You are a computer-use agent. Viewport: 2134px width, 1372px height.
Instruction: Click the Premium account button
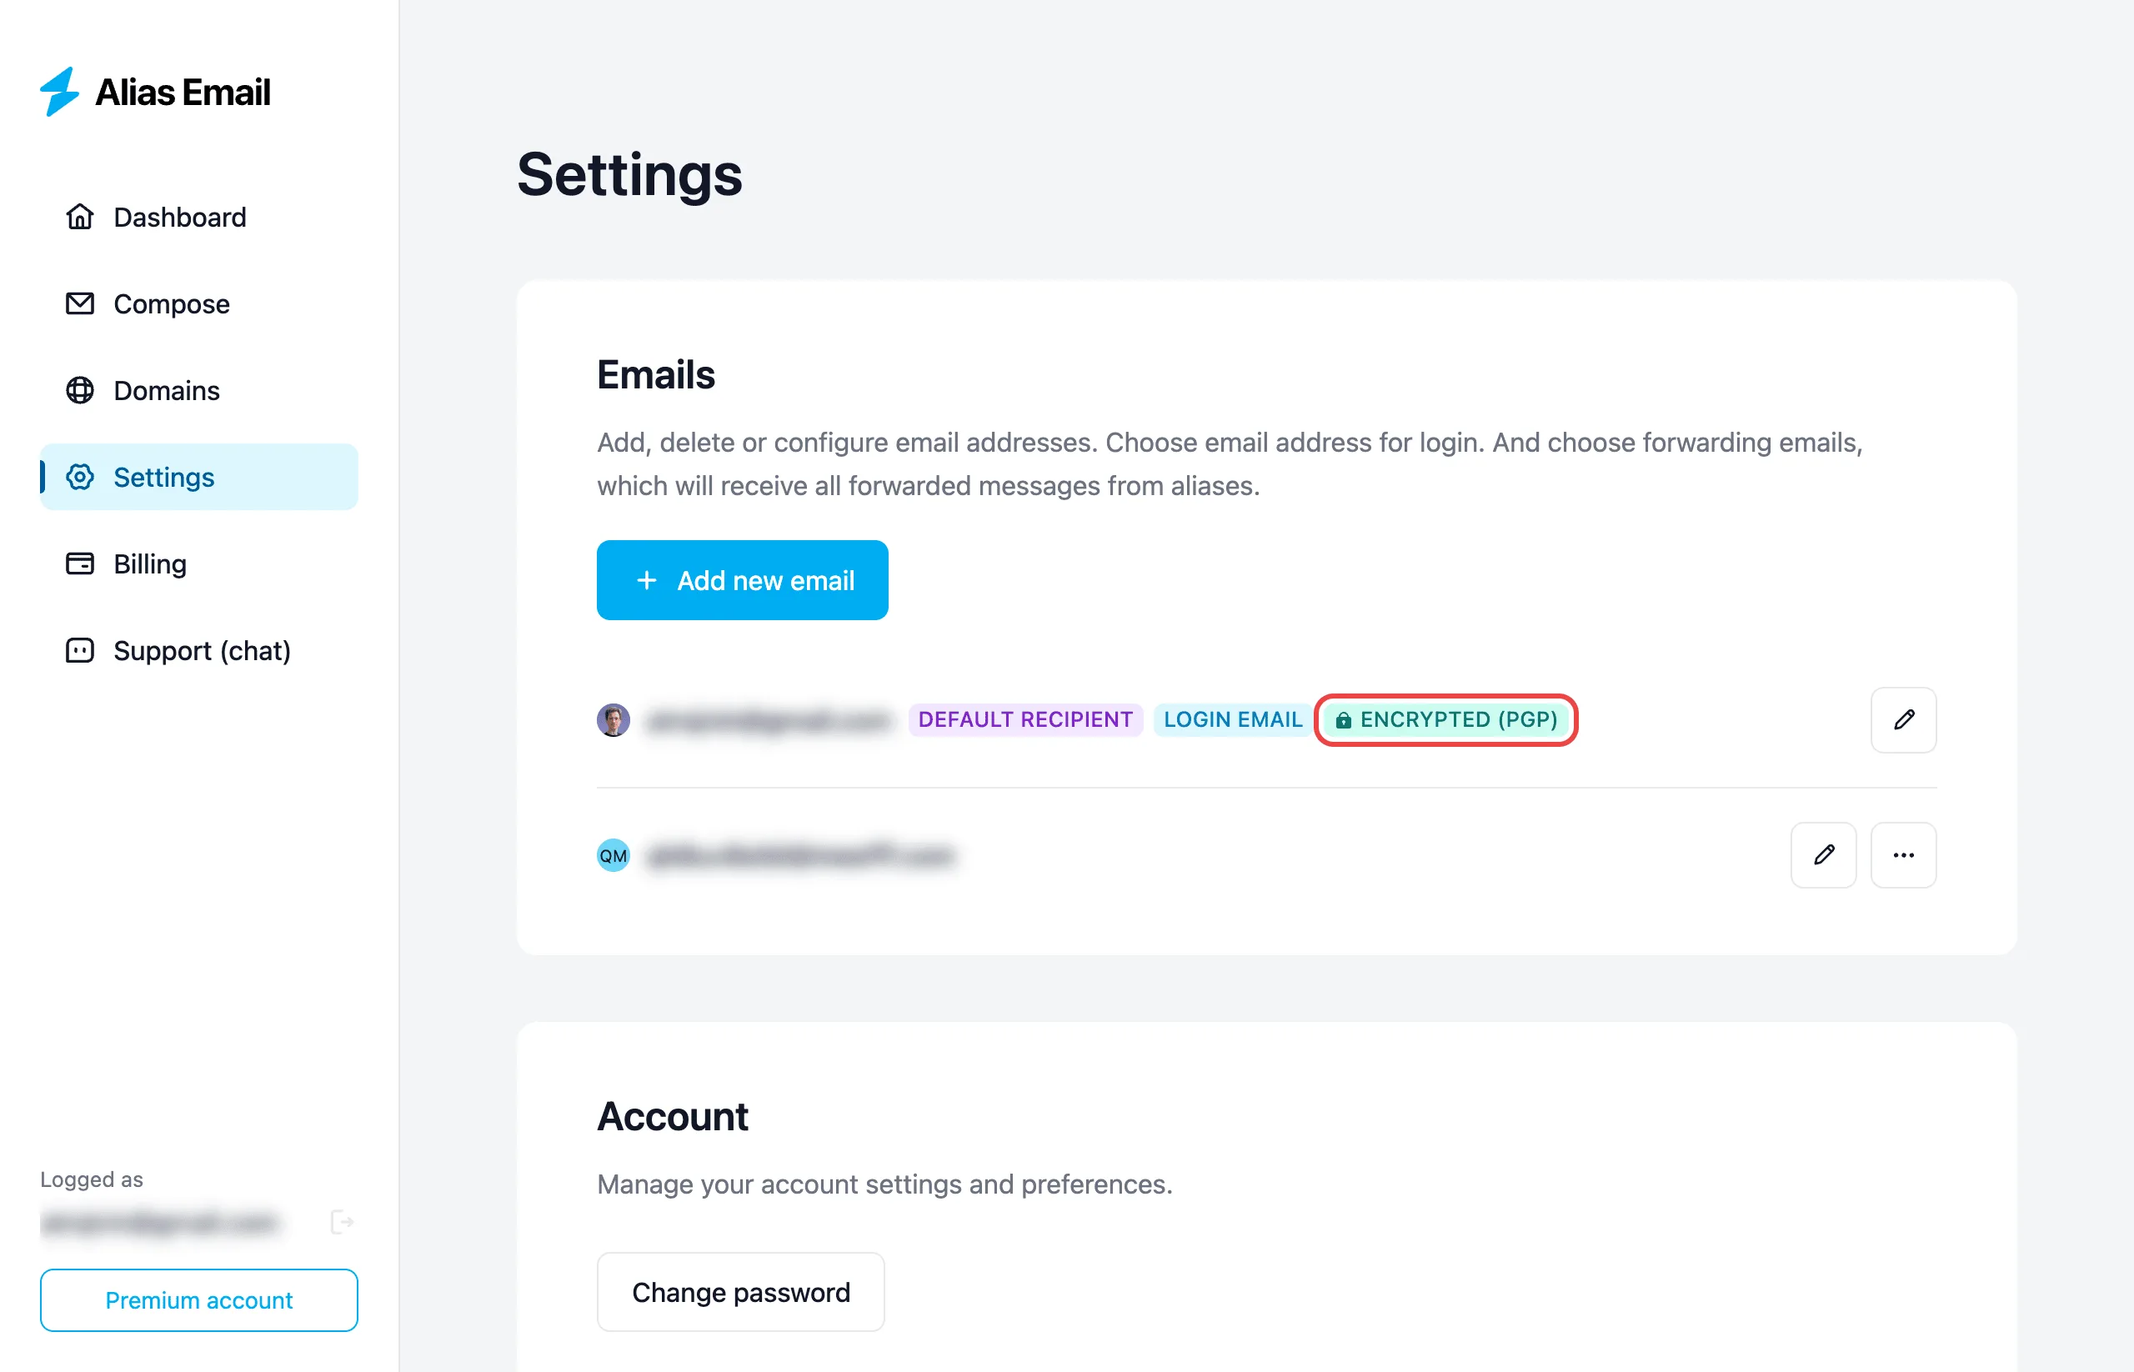coord(199,1299)
